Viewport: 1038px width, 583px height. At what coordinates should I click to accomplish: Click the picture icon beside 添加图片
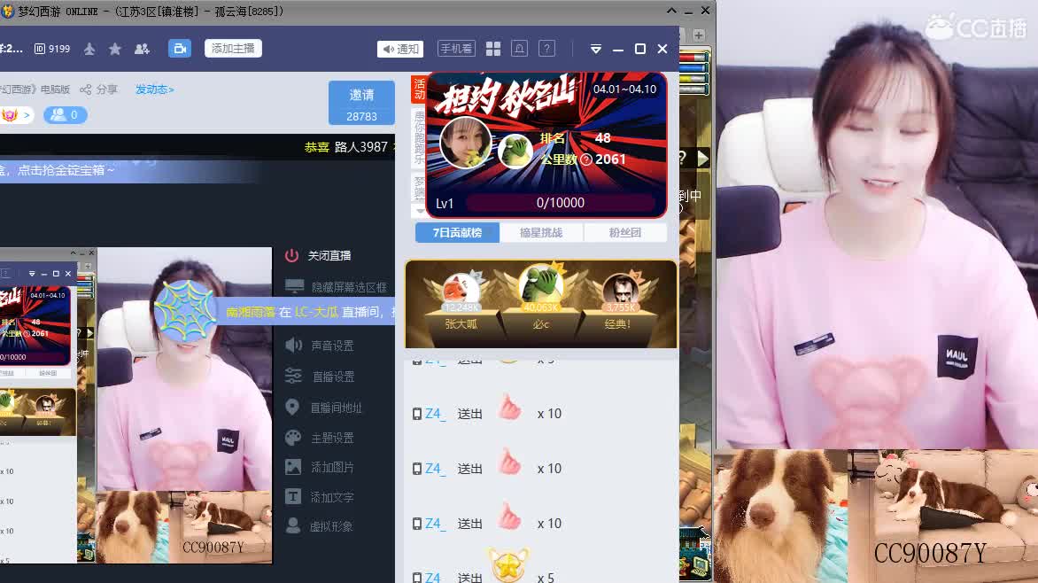pyautogui.click(x=292, y=467)
